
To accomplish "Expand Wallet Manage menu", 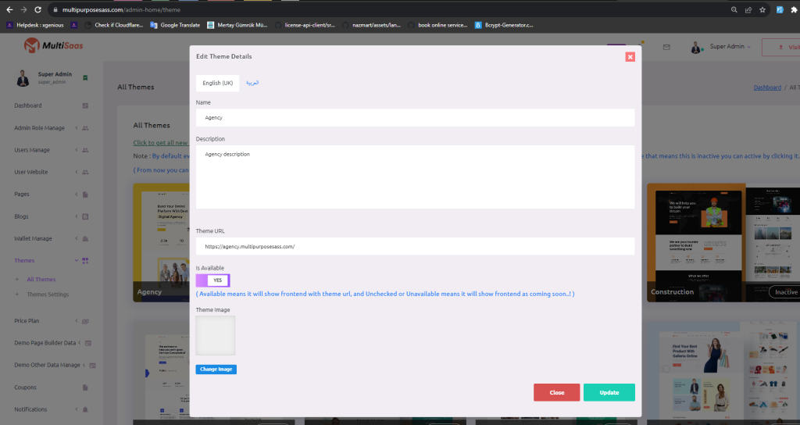I will click(x=33, y=238).
